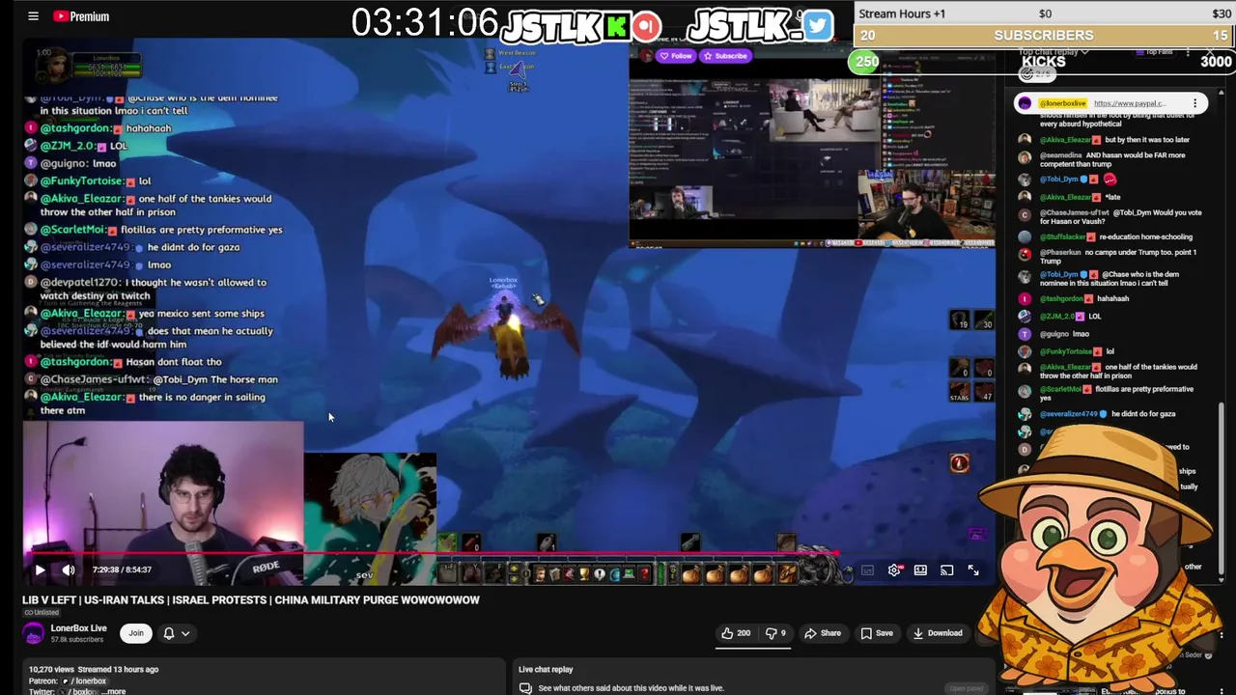Open the Top chat replay dropdown
1236x695 pixels.
point(1053,51)
